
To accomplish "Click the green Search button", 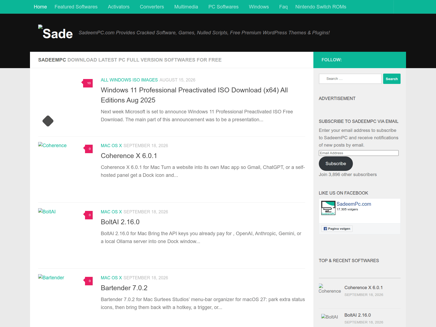I will tap(392, 79).
